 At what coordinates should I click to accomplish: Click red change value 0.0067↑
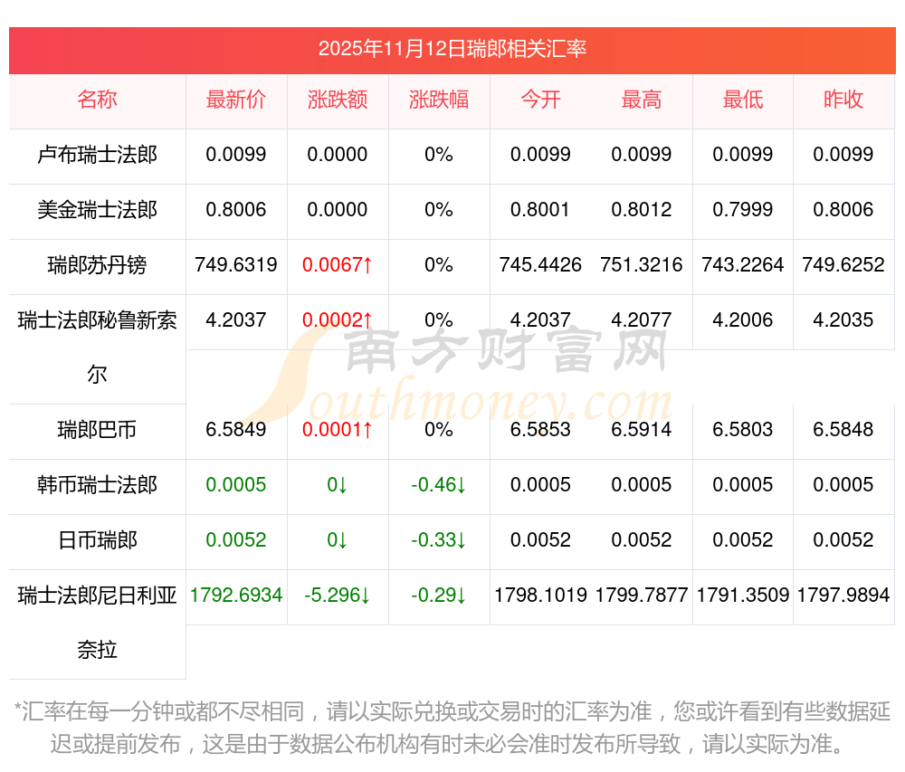pos(337,265)
